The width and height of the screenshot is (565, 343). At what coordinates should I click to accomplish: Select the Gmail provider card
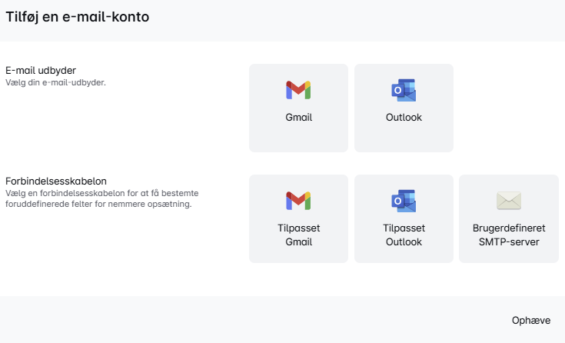298,108
